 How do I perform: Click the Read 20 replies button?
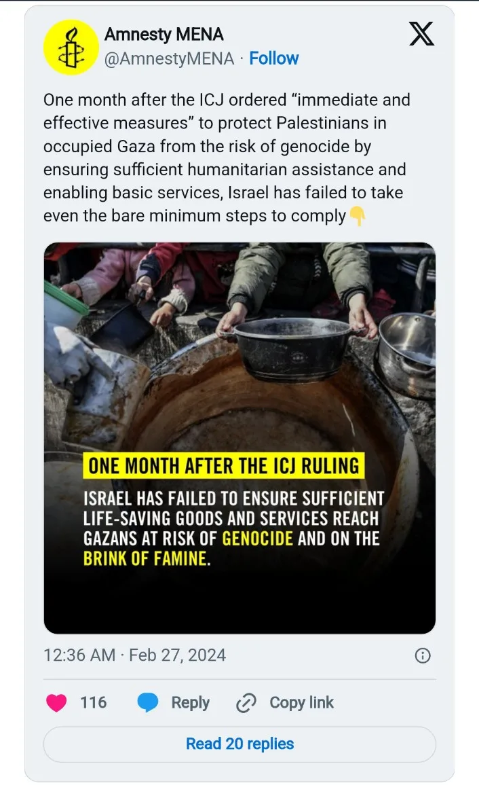tap(240, 744)
